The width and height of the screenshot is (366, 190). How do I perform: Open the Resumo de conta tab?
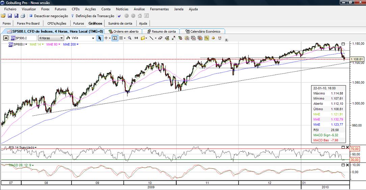click(161, 31)
